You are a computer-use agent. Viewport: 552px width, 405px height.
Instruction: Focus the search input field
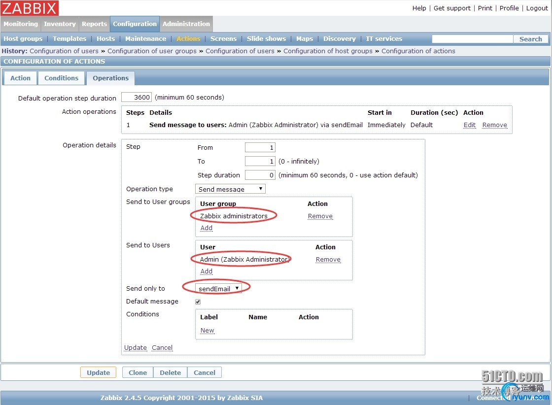pyautogui.click(x=473, y=39)
